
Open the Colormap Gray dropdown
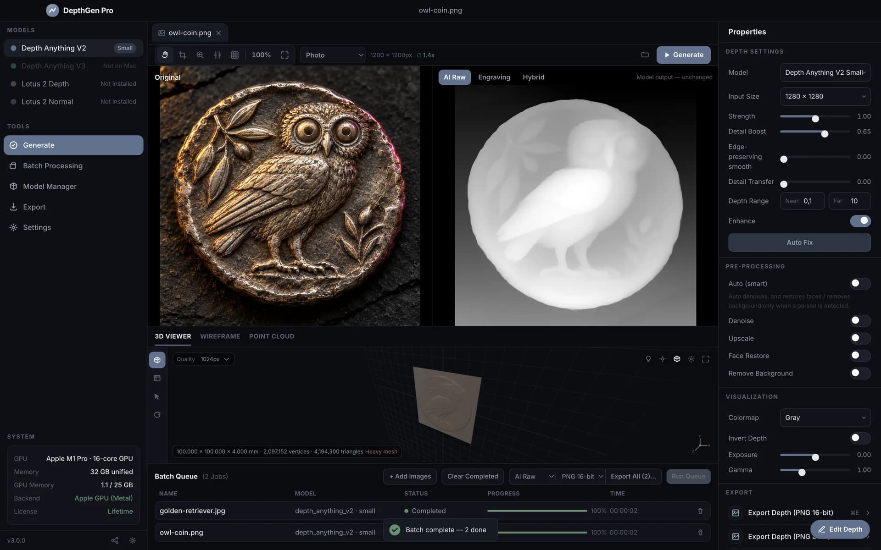coord(825,418)
